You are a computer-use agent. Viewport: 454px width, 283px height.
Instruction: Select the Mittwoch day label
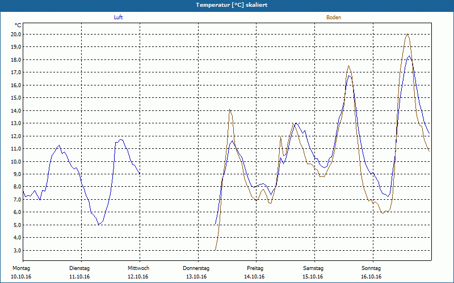138,268
